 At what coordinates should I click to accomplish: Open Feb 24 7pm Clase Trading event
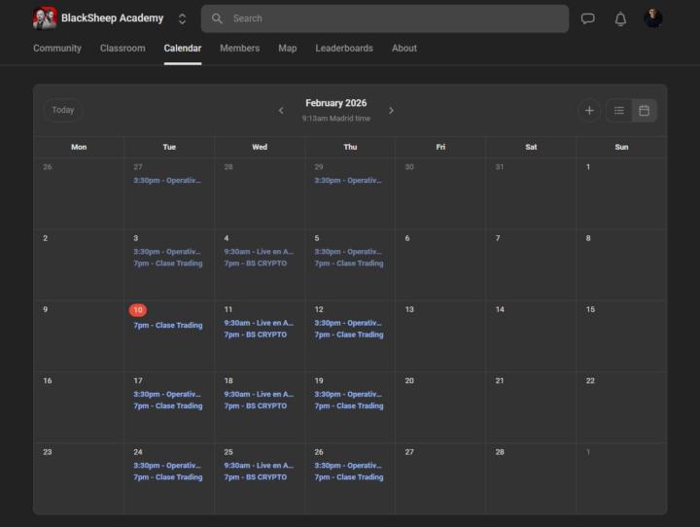[x=168, y=477]
